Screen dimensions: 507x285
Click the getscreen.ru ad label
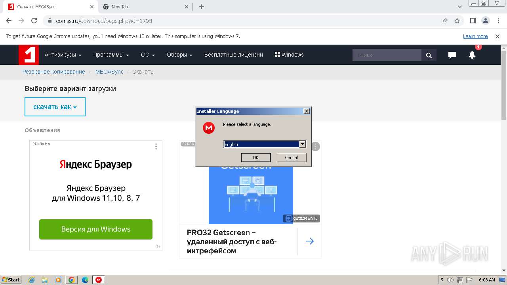301,218
